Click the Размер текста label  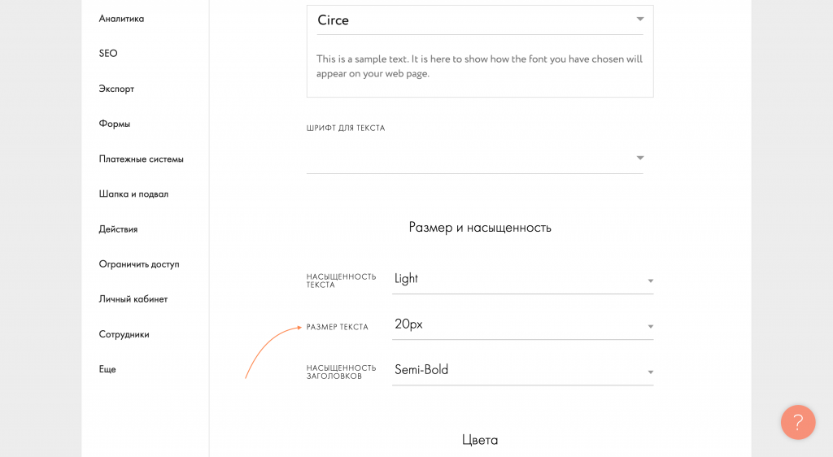(337, 327)
